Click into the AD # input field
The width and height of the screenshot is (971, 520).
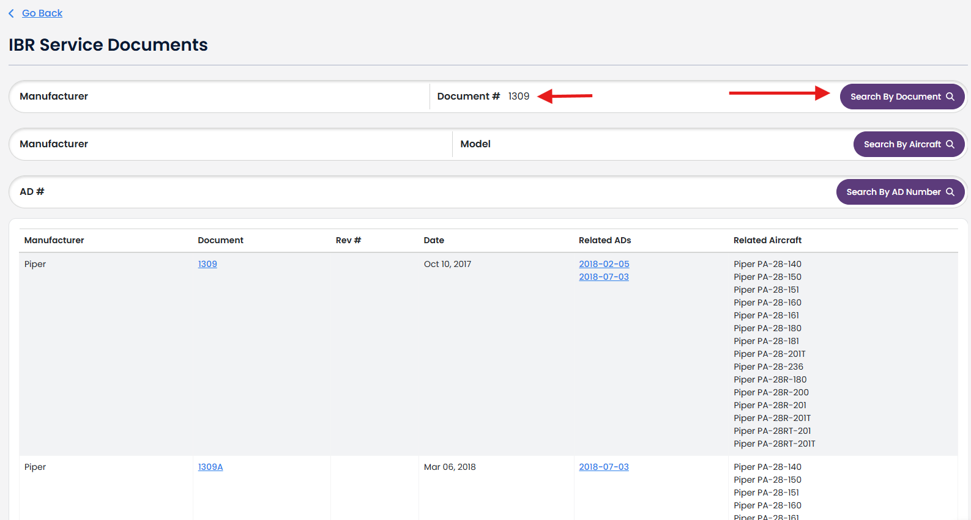click(428, 192)
